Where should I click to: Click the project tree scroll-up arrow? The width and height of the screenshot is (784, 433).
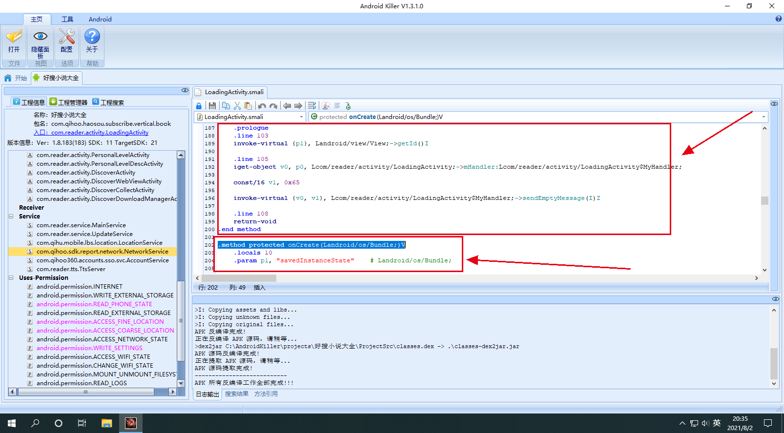[181, 155]
